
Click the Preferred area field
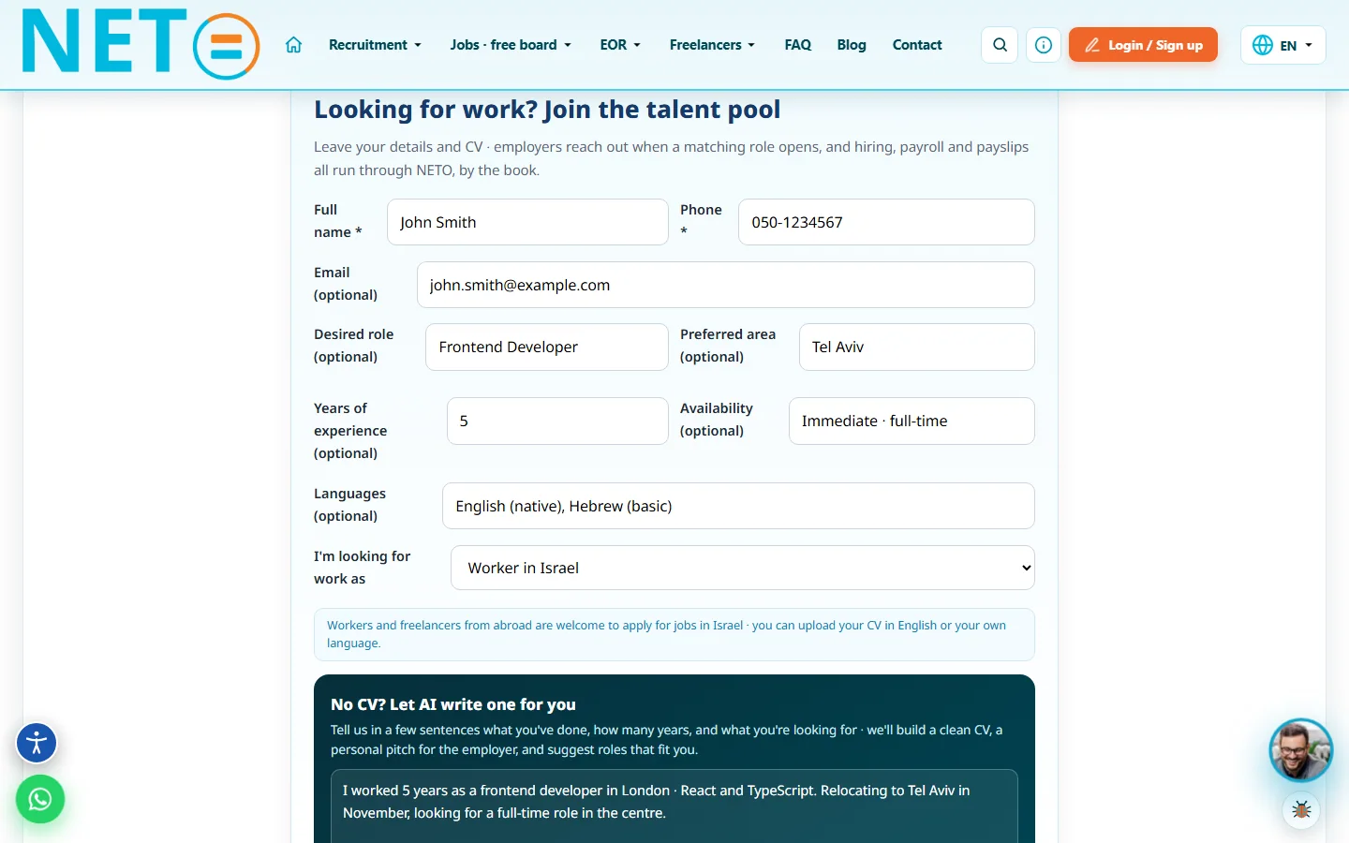[917, 347]
